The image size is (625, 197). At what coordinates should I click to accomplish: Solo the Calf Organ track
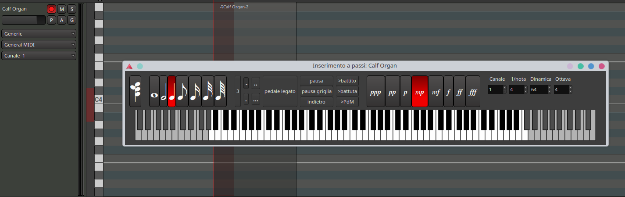point(71,9)
